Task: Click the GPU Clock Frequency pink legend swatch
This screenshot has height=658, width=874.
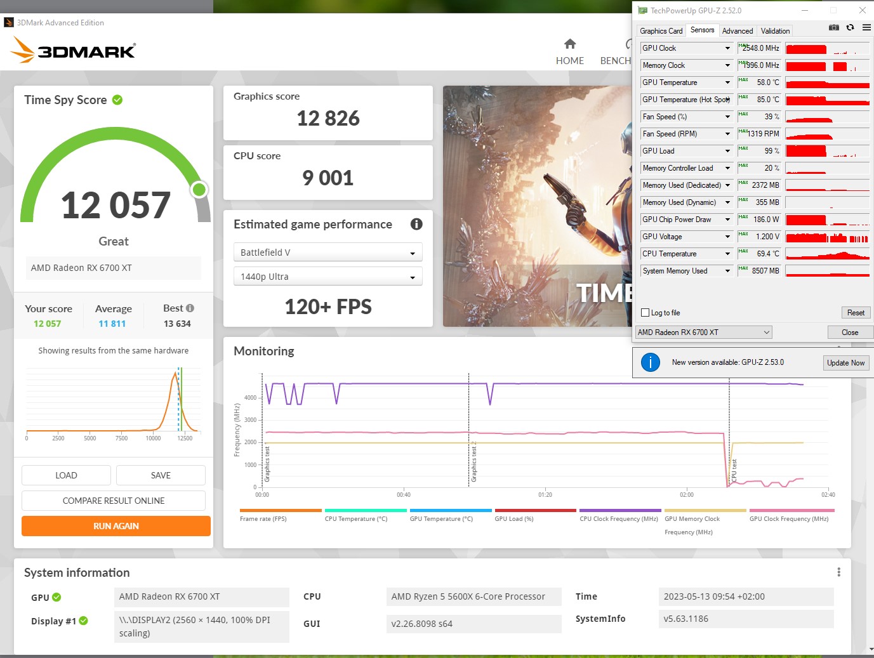Action: [791, 510]
